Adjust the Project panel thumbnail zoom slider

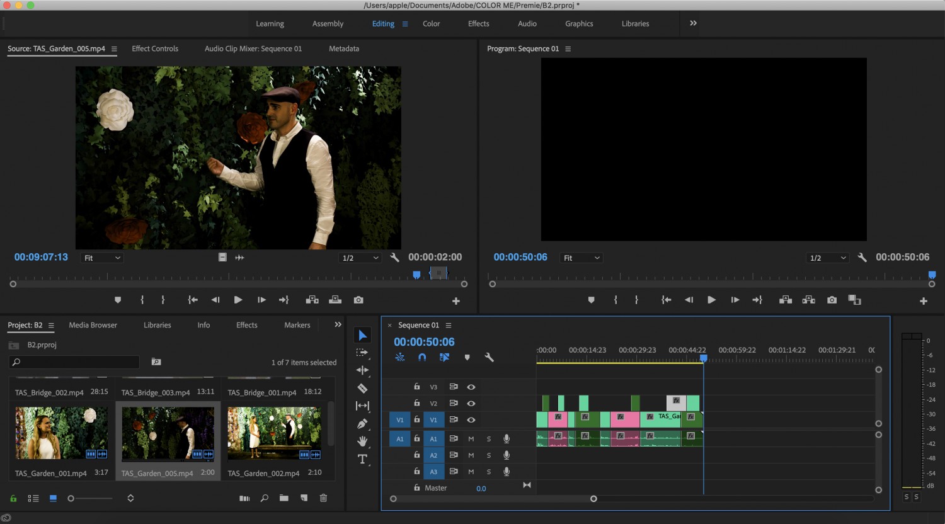91,498
